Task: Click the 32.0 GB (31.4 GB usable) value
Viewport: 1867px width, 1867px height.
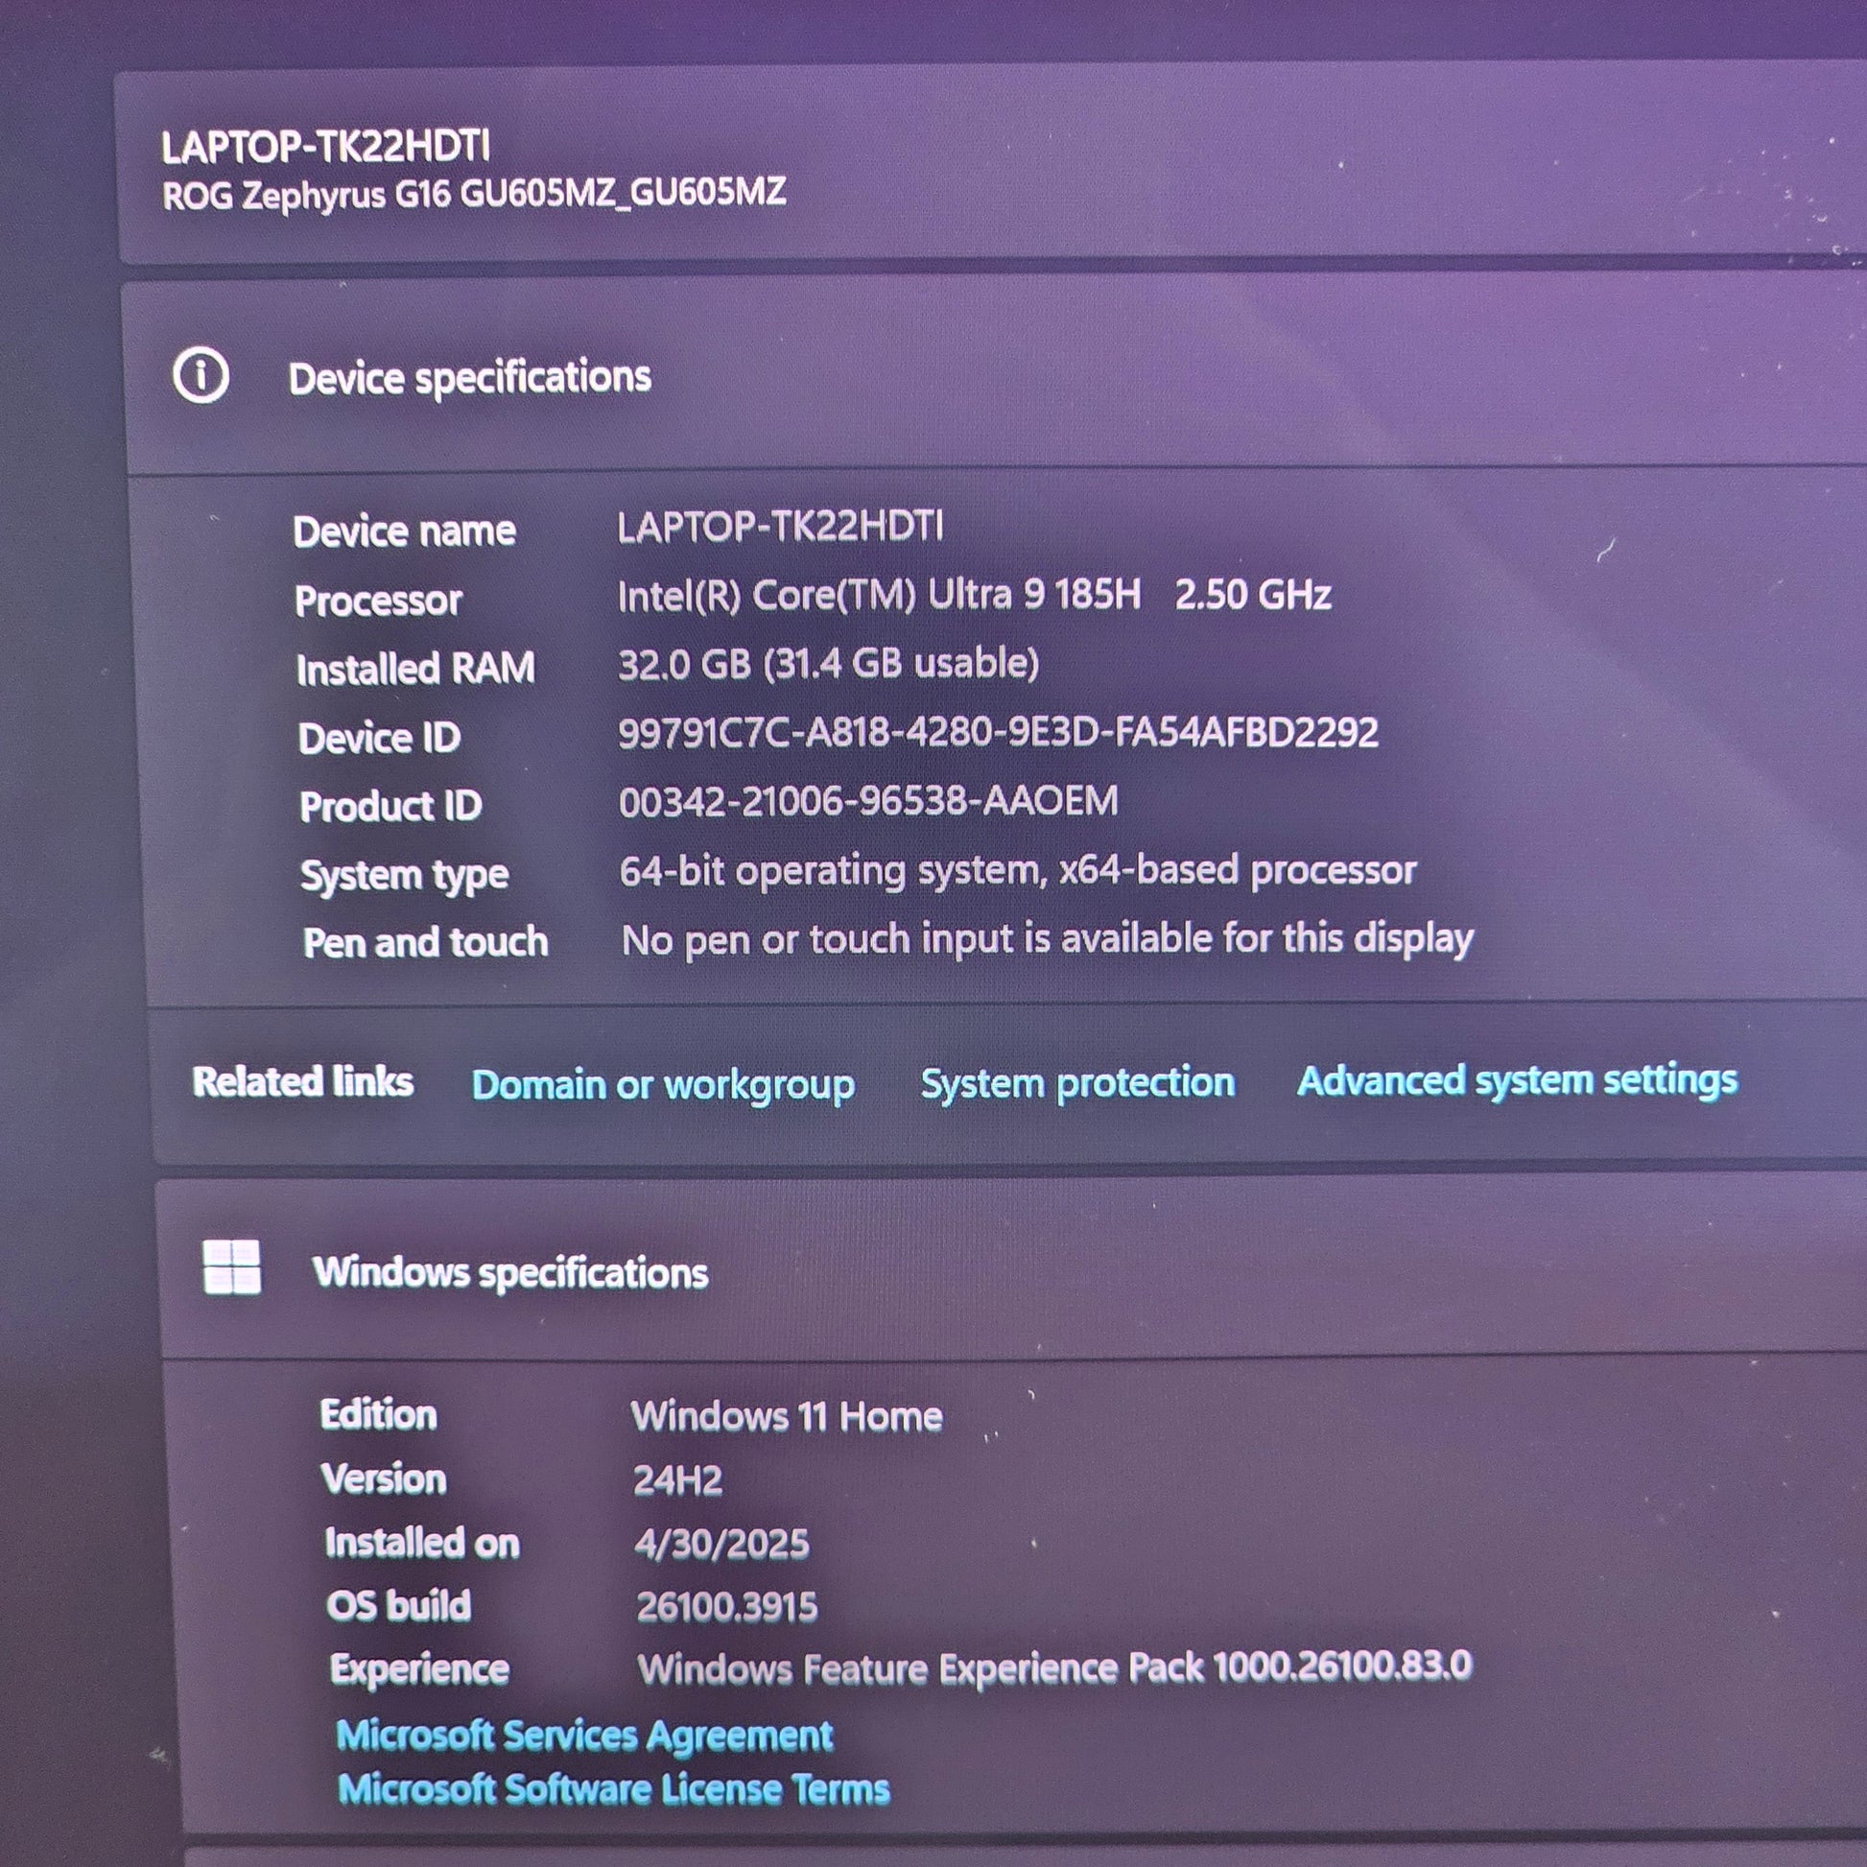Action: [828, 664]
